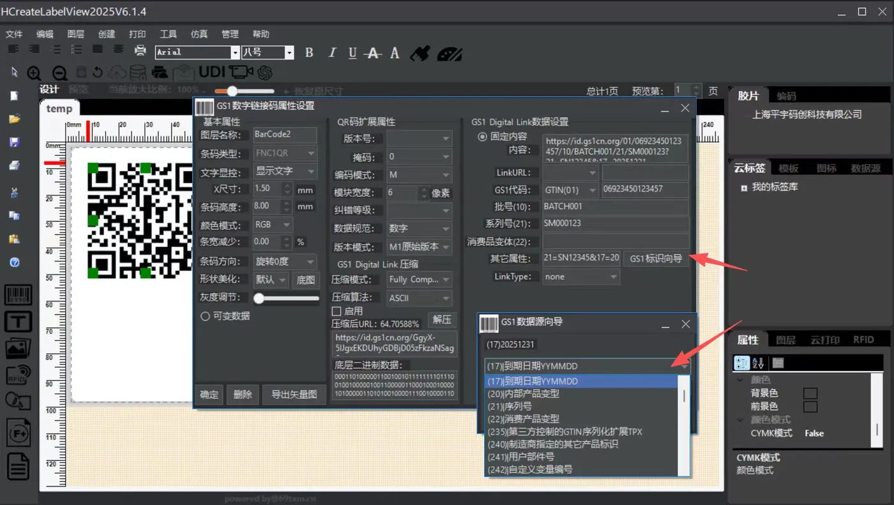Open the UDI tool
Viewport: 894px width, 505px height.
[x=211, y=72]
